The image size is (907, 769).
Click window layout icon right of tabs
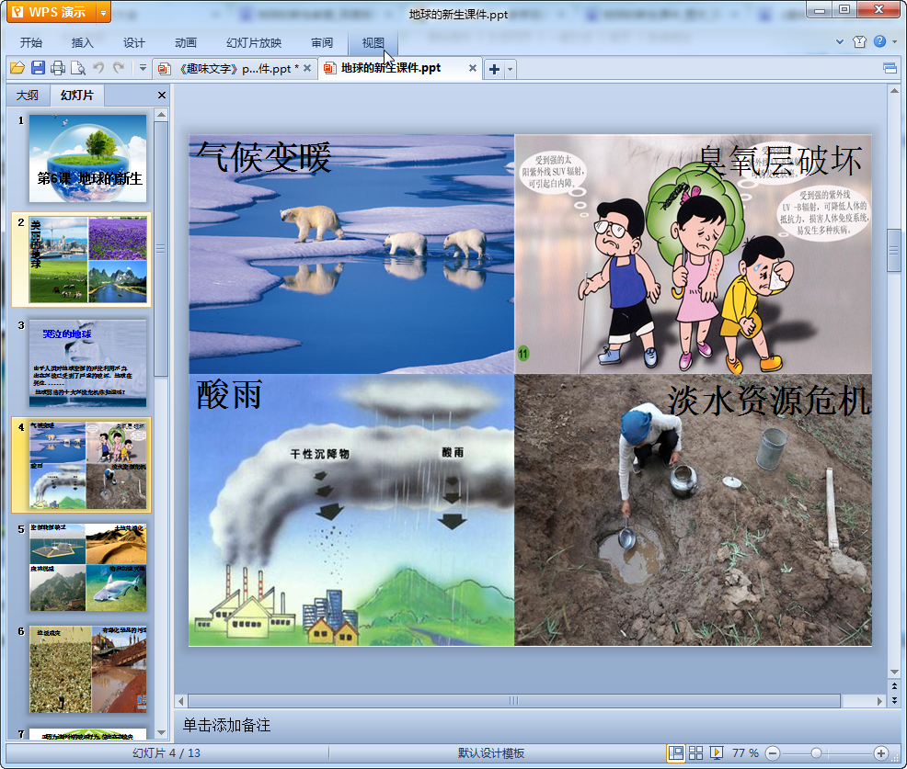pos(890,69)
